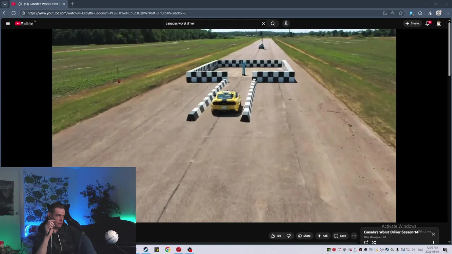Screen dimensions: 452x254
Task: Open the Canada's Worst Driver Season 14 playlist title
Action: pos(391,232)
